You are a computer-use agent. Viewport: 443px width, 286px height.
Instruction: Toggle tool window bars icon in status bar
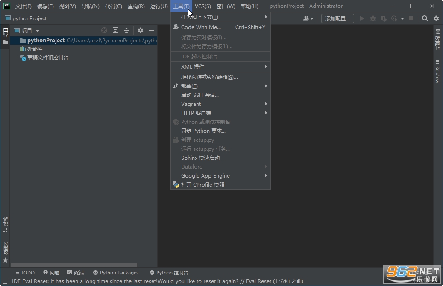coord(6,281)
